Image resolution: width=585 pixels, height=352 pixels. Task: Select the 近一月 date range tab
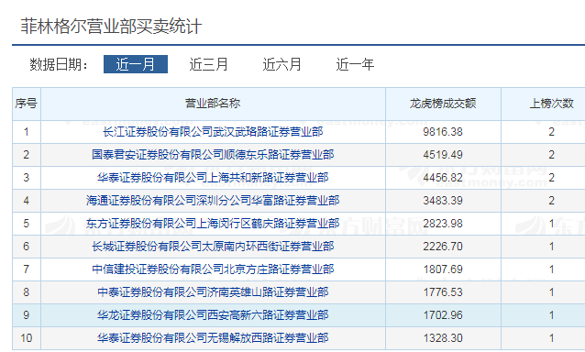click(136, 64)
